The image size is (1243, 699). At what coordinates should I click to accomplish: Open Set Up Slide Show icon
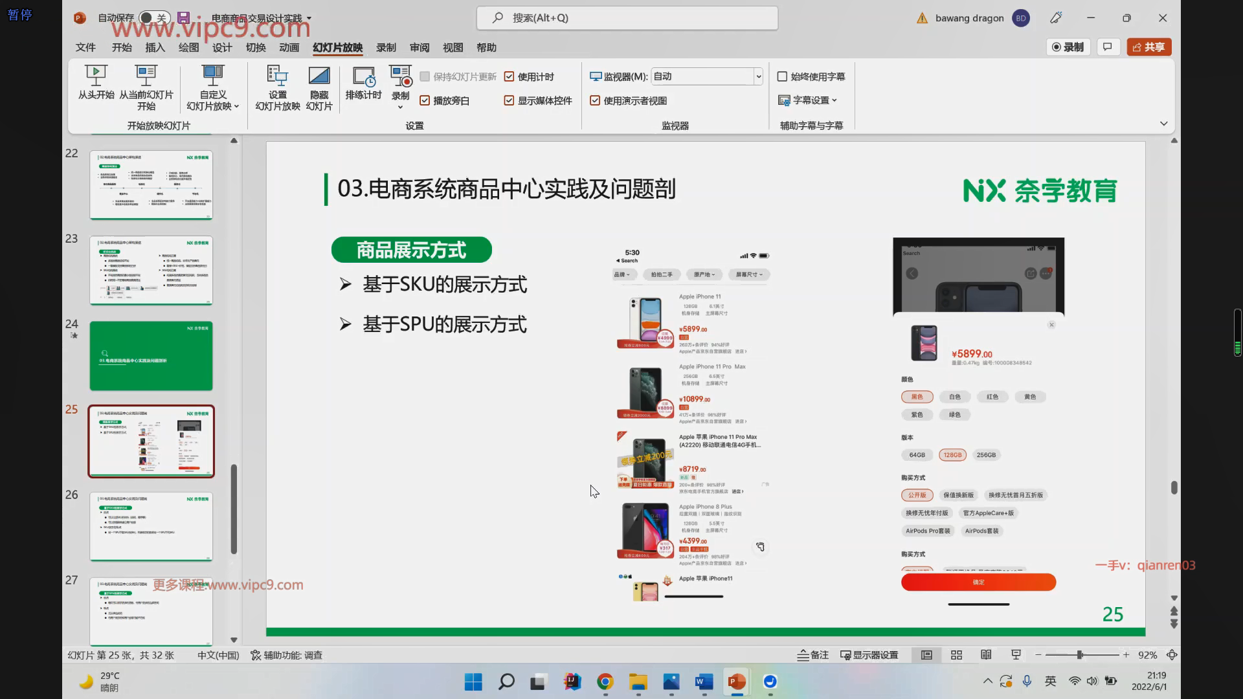(277, 76)
